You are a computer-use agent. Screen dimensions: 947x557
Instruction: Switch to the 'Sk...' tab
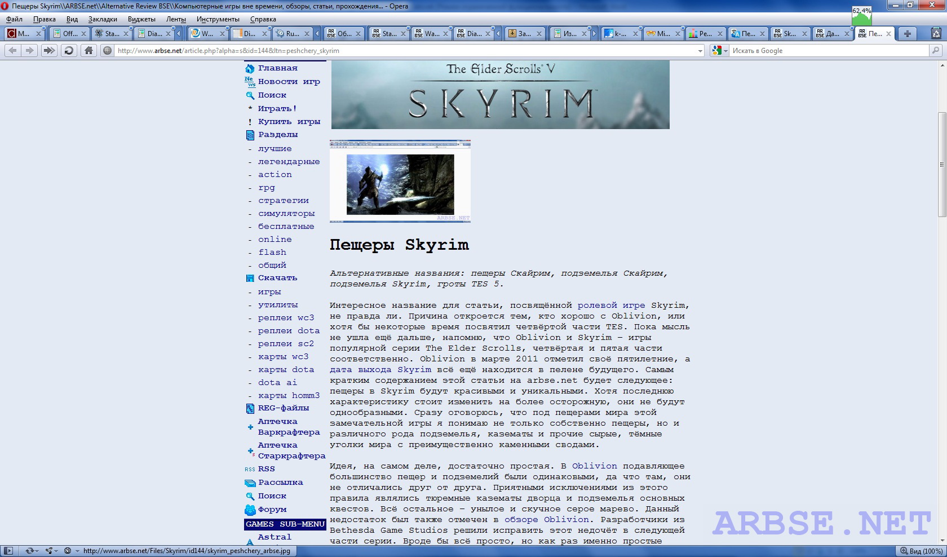(x=789, y=34)
